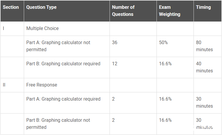Select the Free Response cell
This screenshot has width=222, height=135.
42,85
